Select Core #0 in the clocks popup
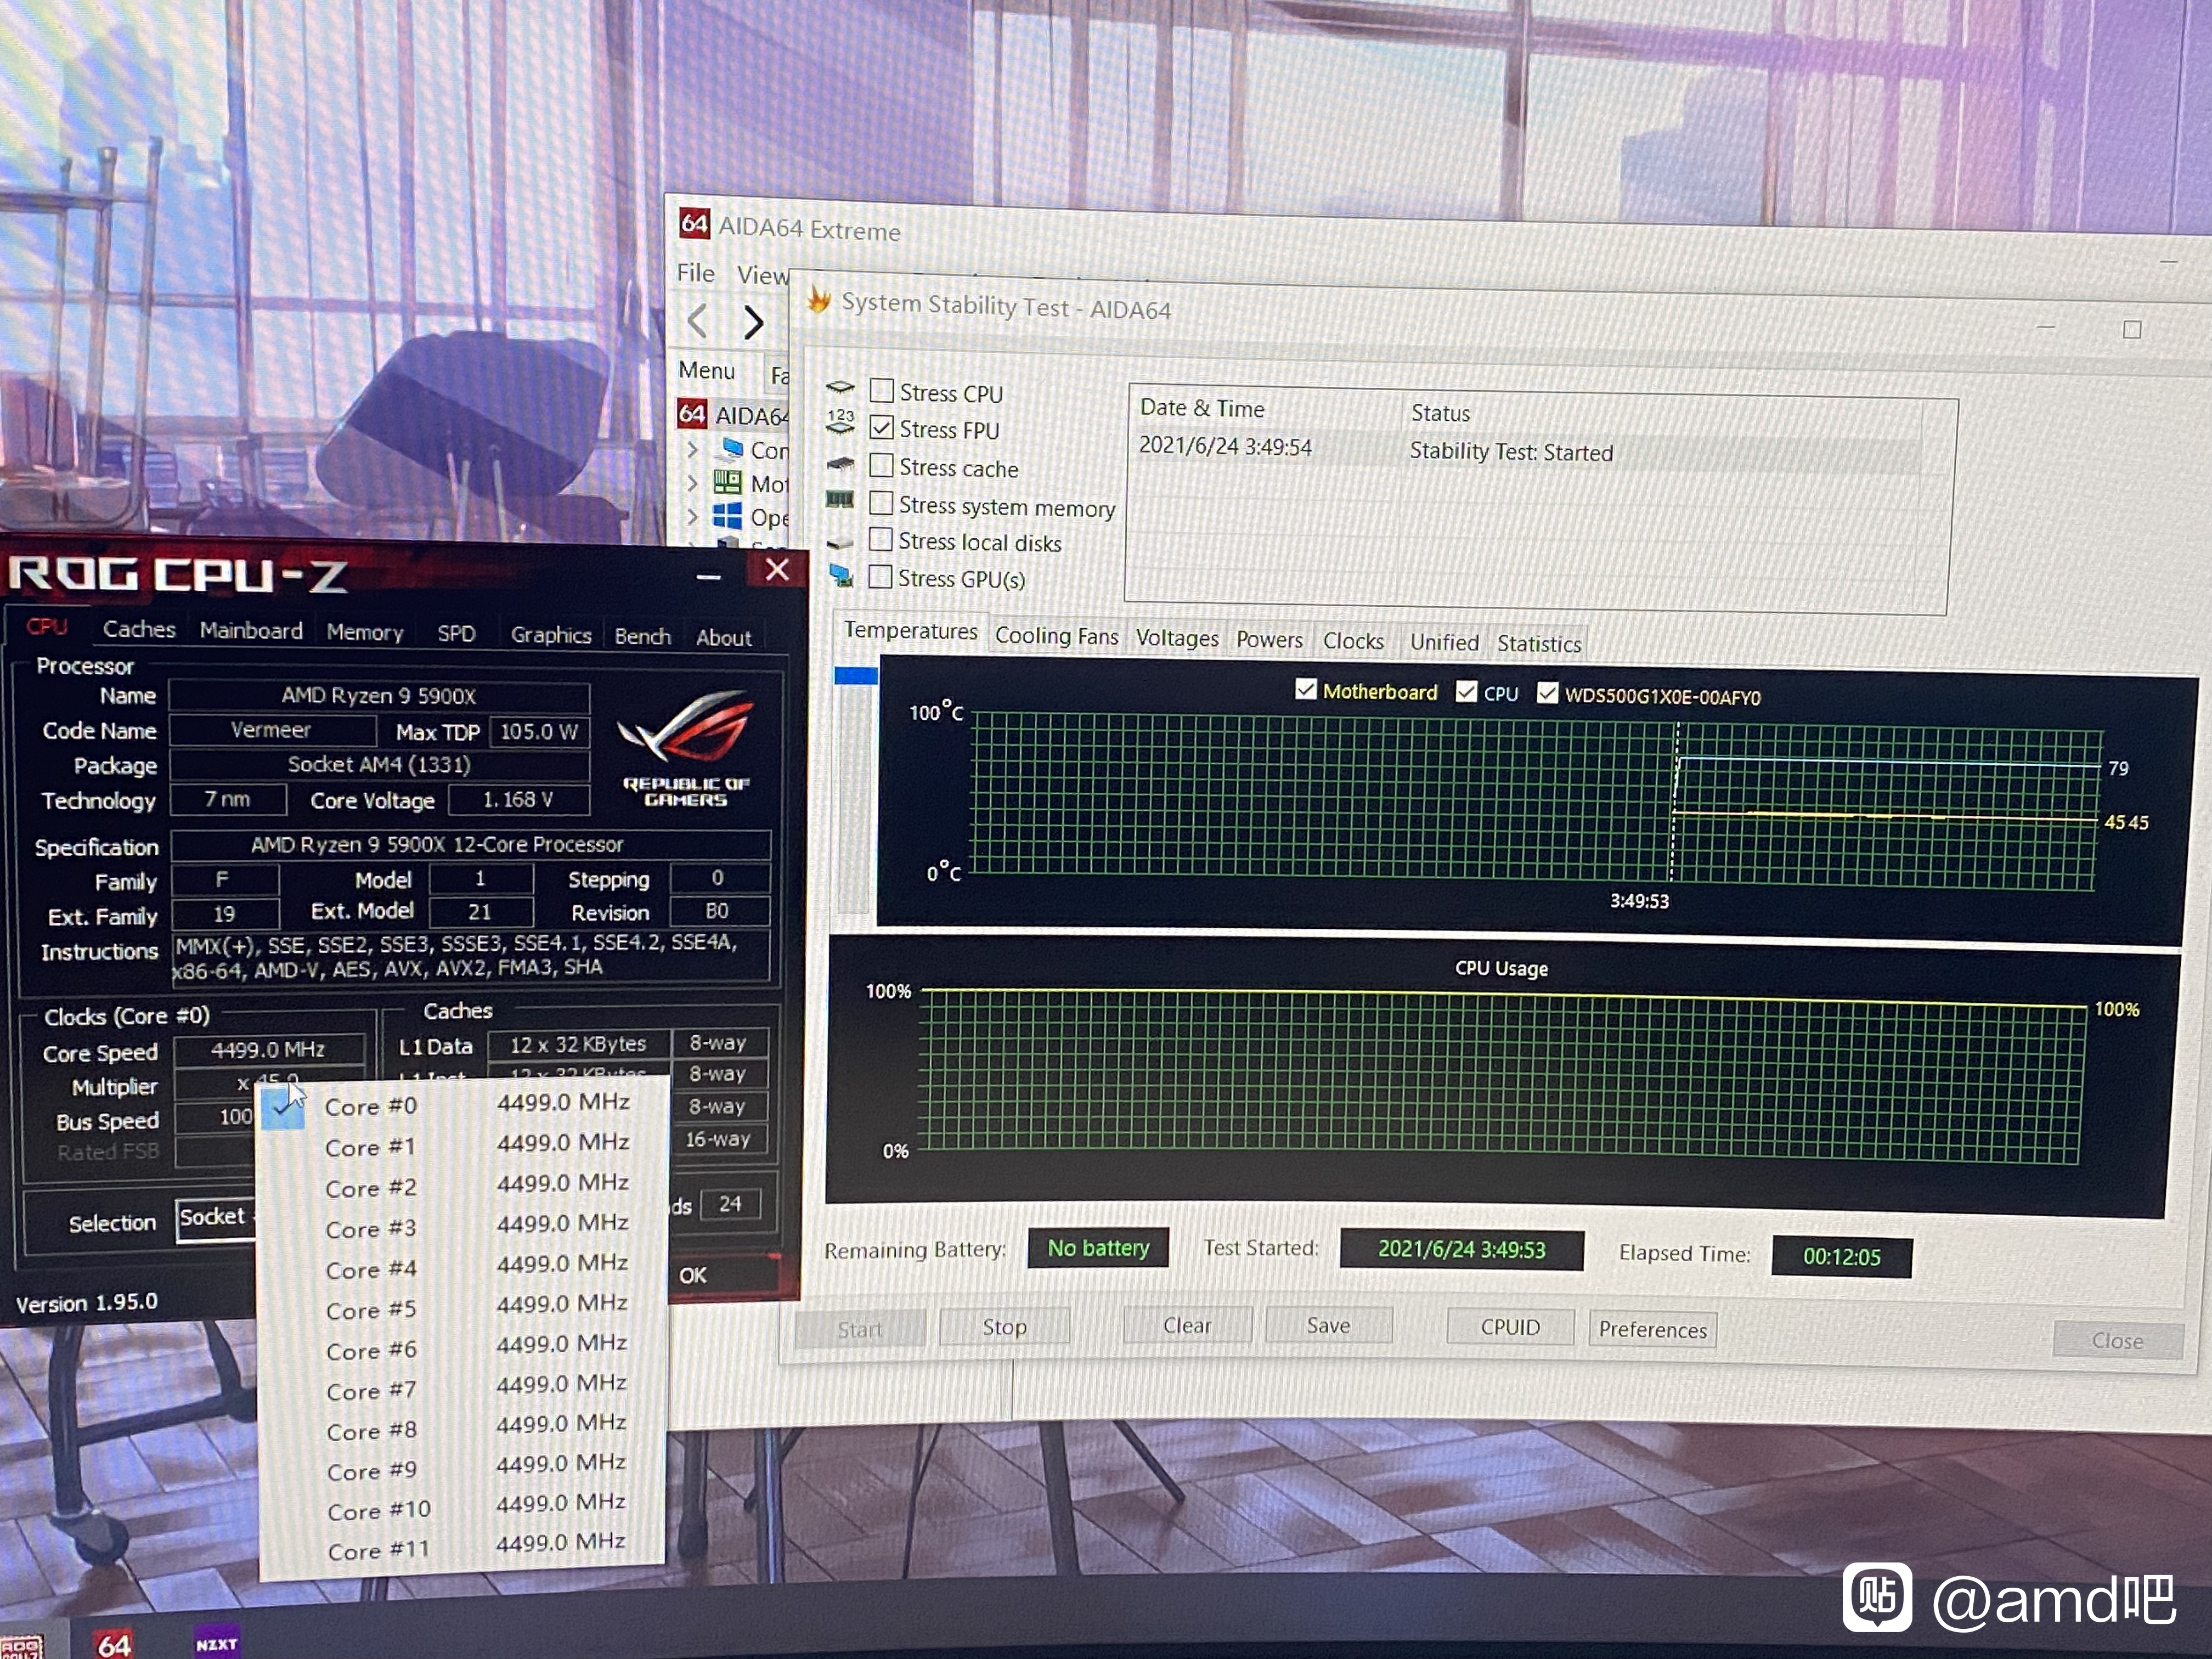 pyautogui.click(x=462, y=1104)
